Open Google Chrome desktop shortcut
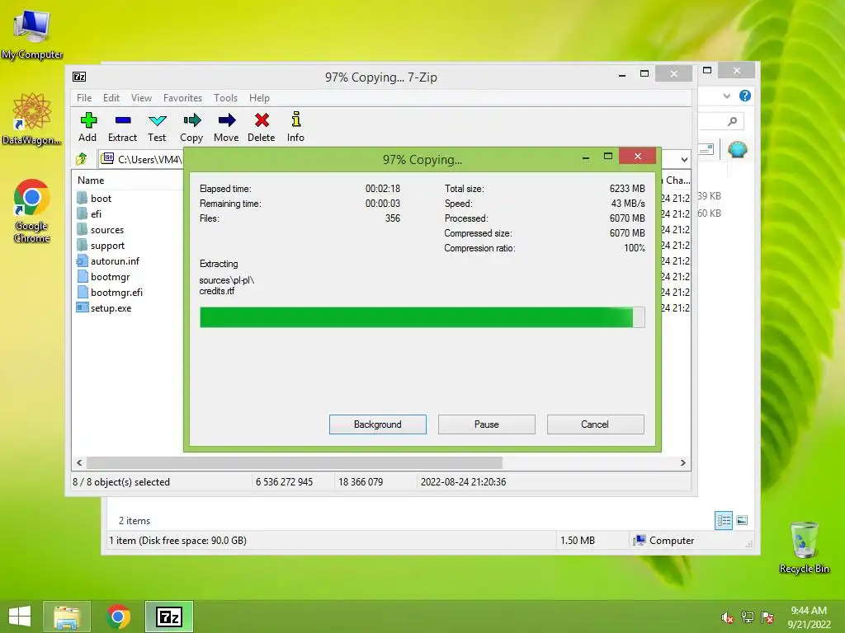This screenshot has height=633, width=845. coord(32,210)
